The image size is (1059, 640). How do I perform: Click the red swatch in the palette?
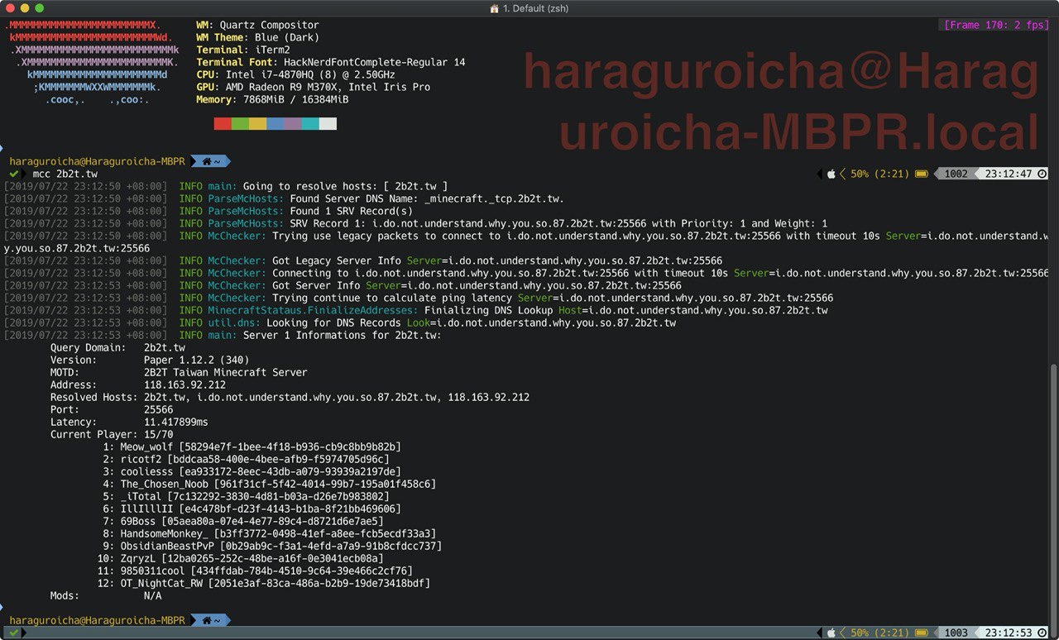pos(223,123)
